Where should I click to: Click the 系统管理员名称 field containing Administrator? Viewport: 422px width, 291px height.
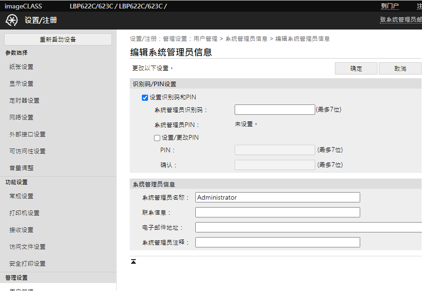tap(278, 197)
